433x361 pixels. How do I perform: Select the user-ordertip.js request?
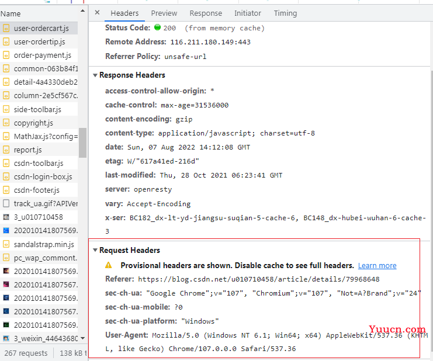tap(39, 42)
